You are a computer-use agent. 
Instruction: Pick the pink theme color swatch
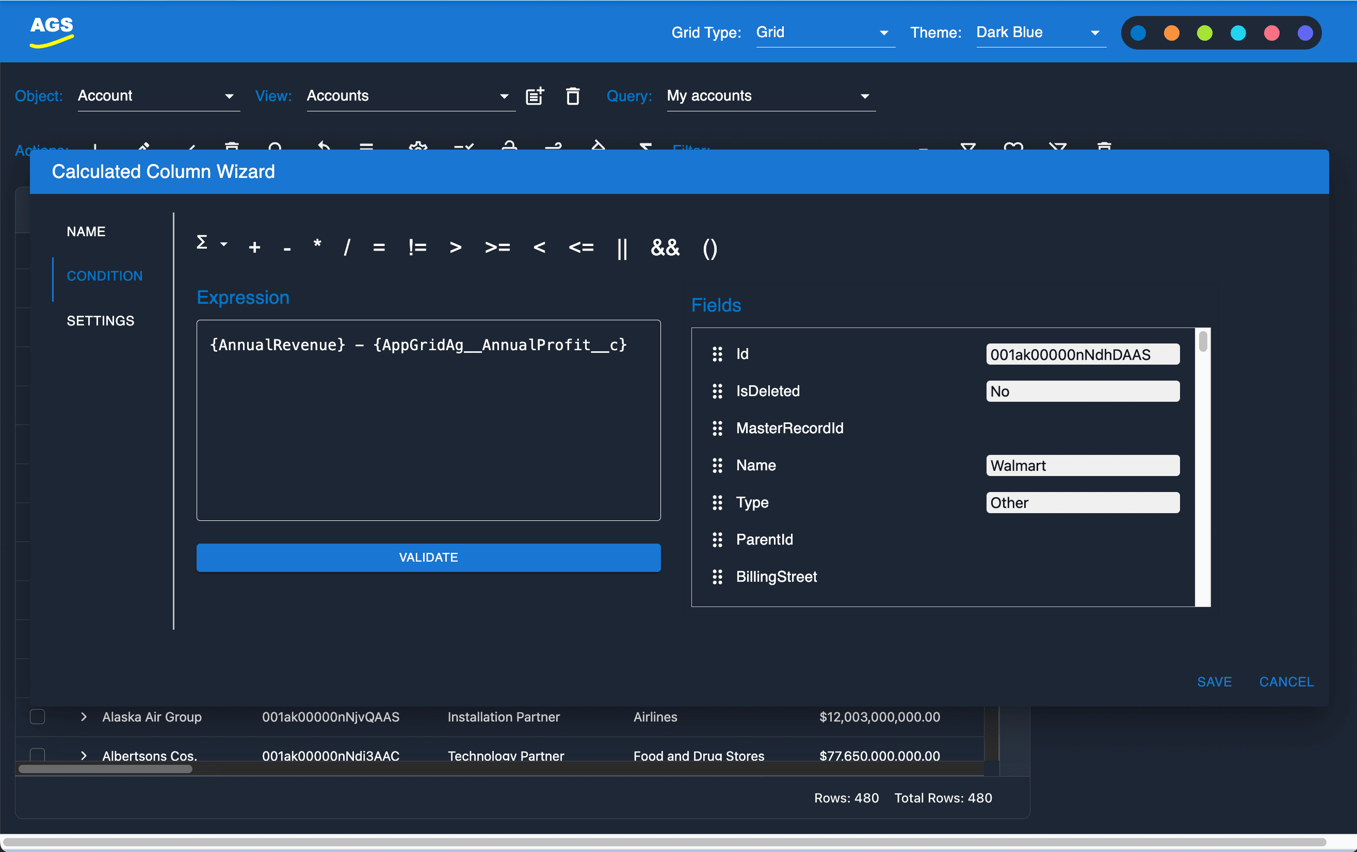[x=1271, y=33]
